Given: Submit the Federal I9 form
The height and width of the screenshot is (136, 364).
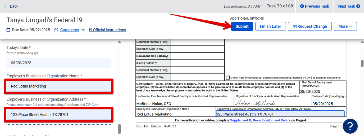Looking at the screenshot, I should pos(242,26).
